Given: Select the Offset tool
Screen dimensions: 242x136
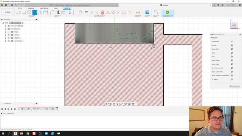Looking at the screenshot, I should click(63, 12).
